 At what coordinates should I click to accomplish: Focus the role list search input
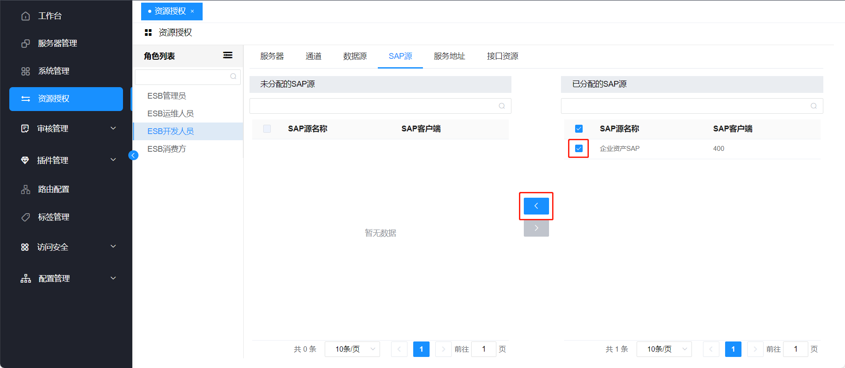pyautogui.click(x=188, y=77)
